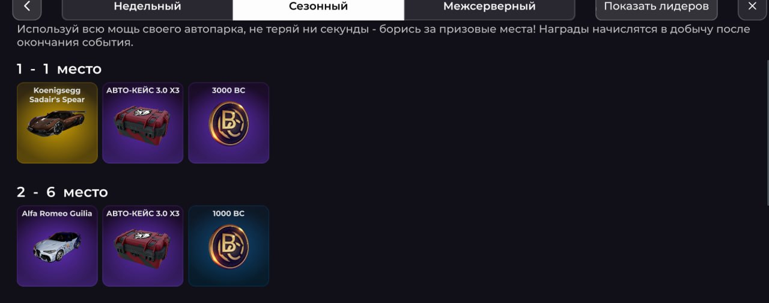
Task: Click the 3000 BC gold coin icon
Action: tap(229, 124)
